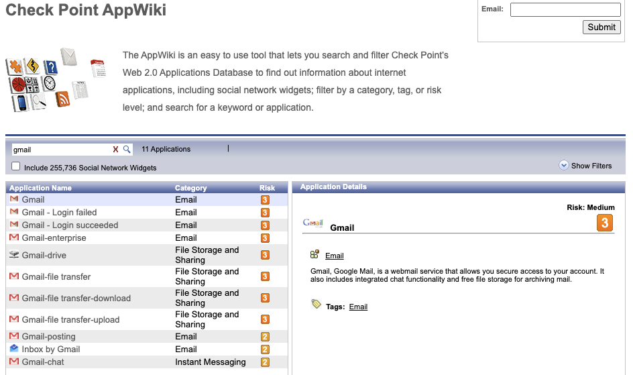Open the Email tag link
This screenshot has width=633, height=375.
point(358,307)
